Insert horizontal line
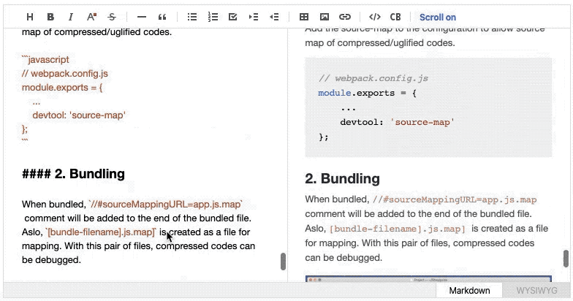 [142, 17]
